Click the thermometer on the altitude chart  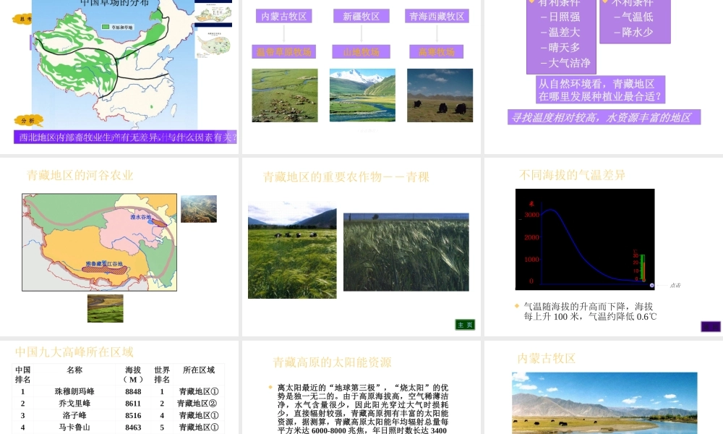click(x=642, y=268)
